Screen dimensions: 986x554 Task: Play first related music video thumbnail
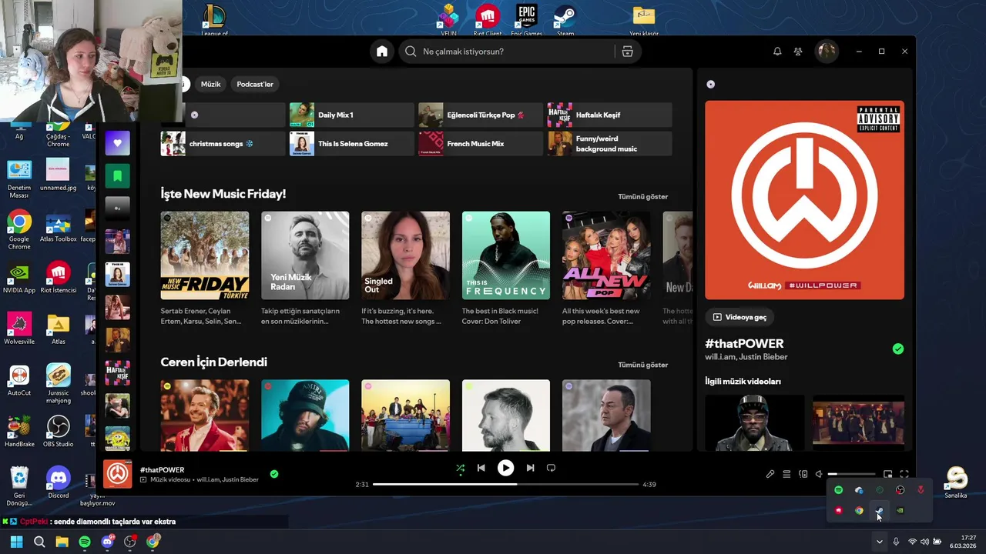[754, 423]
